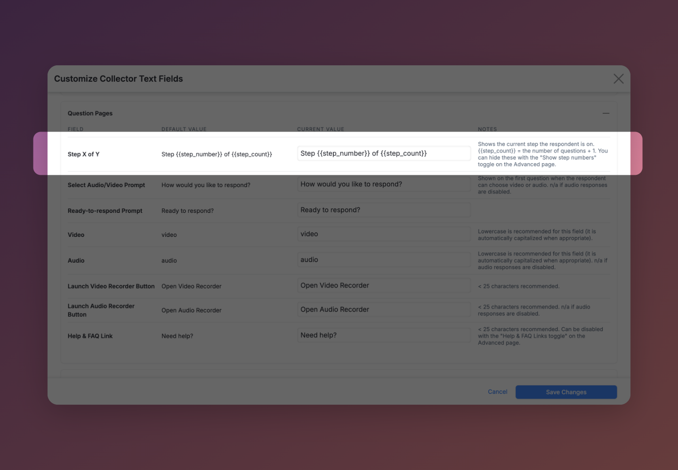The width and height of the screenshot is (678, 470).
Task: Edit the Audio current value field
Action: (x=384, y=260)
